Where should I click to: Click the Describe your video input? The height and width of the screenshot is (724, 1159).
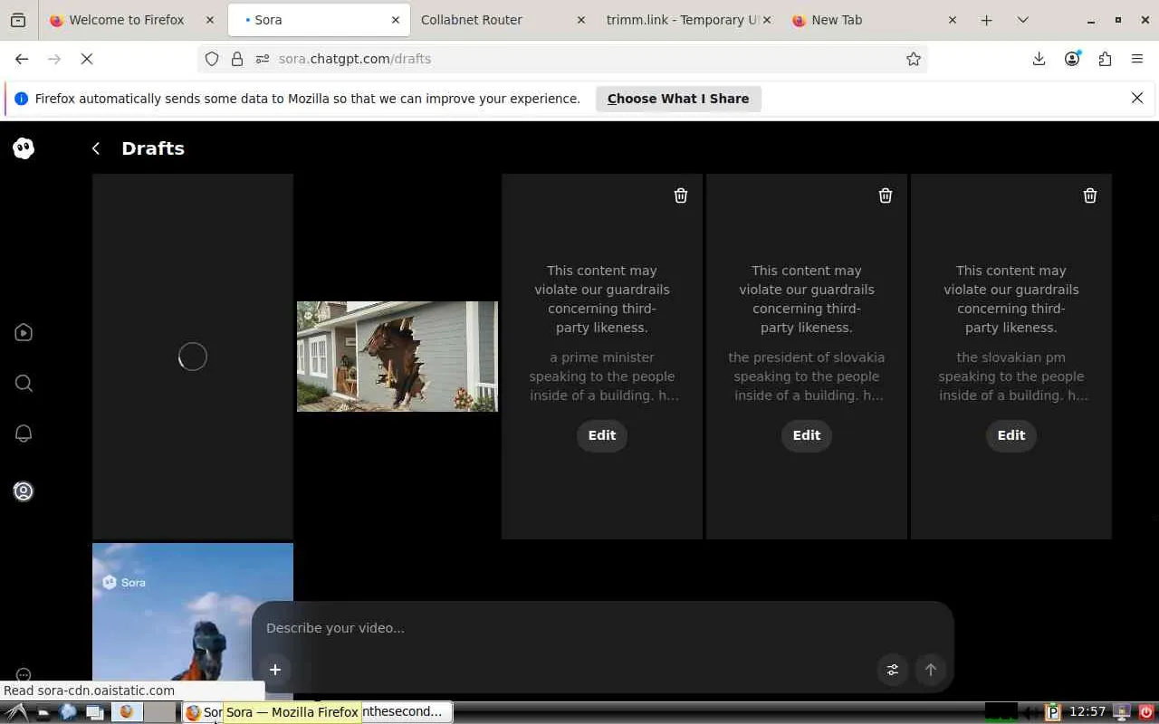tap(602, 628)
